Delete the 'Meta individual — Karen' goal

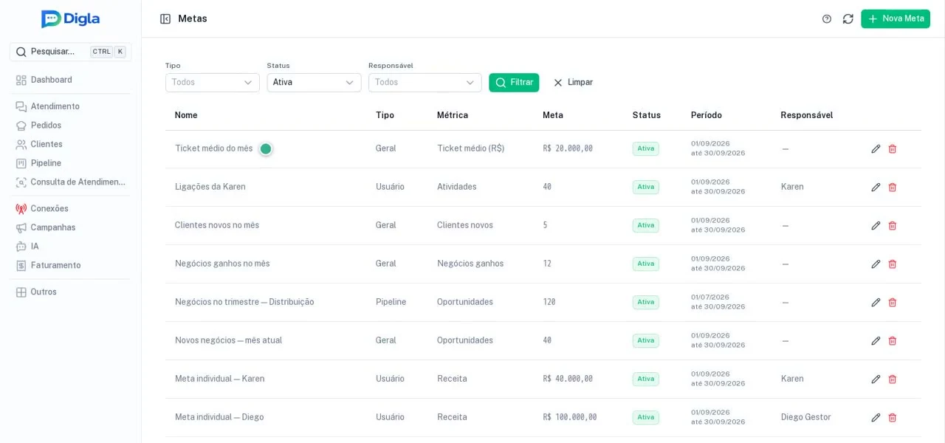(x=892, y=380)
